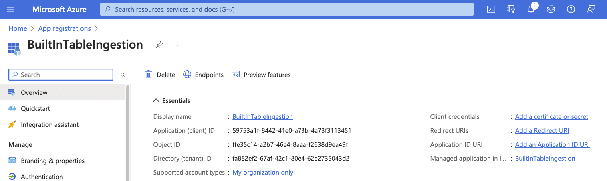This screenshot has width=607, height=181.
Task: Click the Help question mark icon
Action: pos(571,9)
